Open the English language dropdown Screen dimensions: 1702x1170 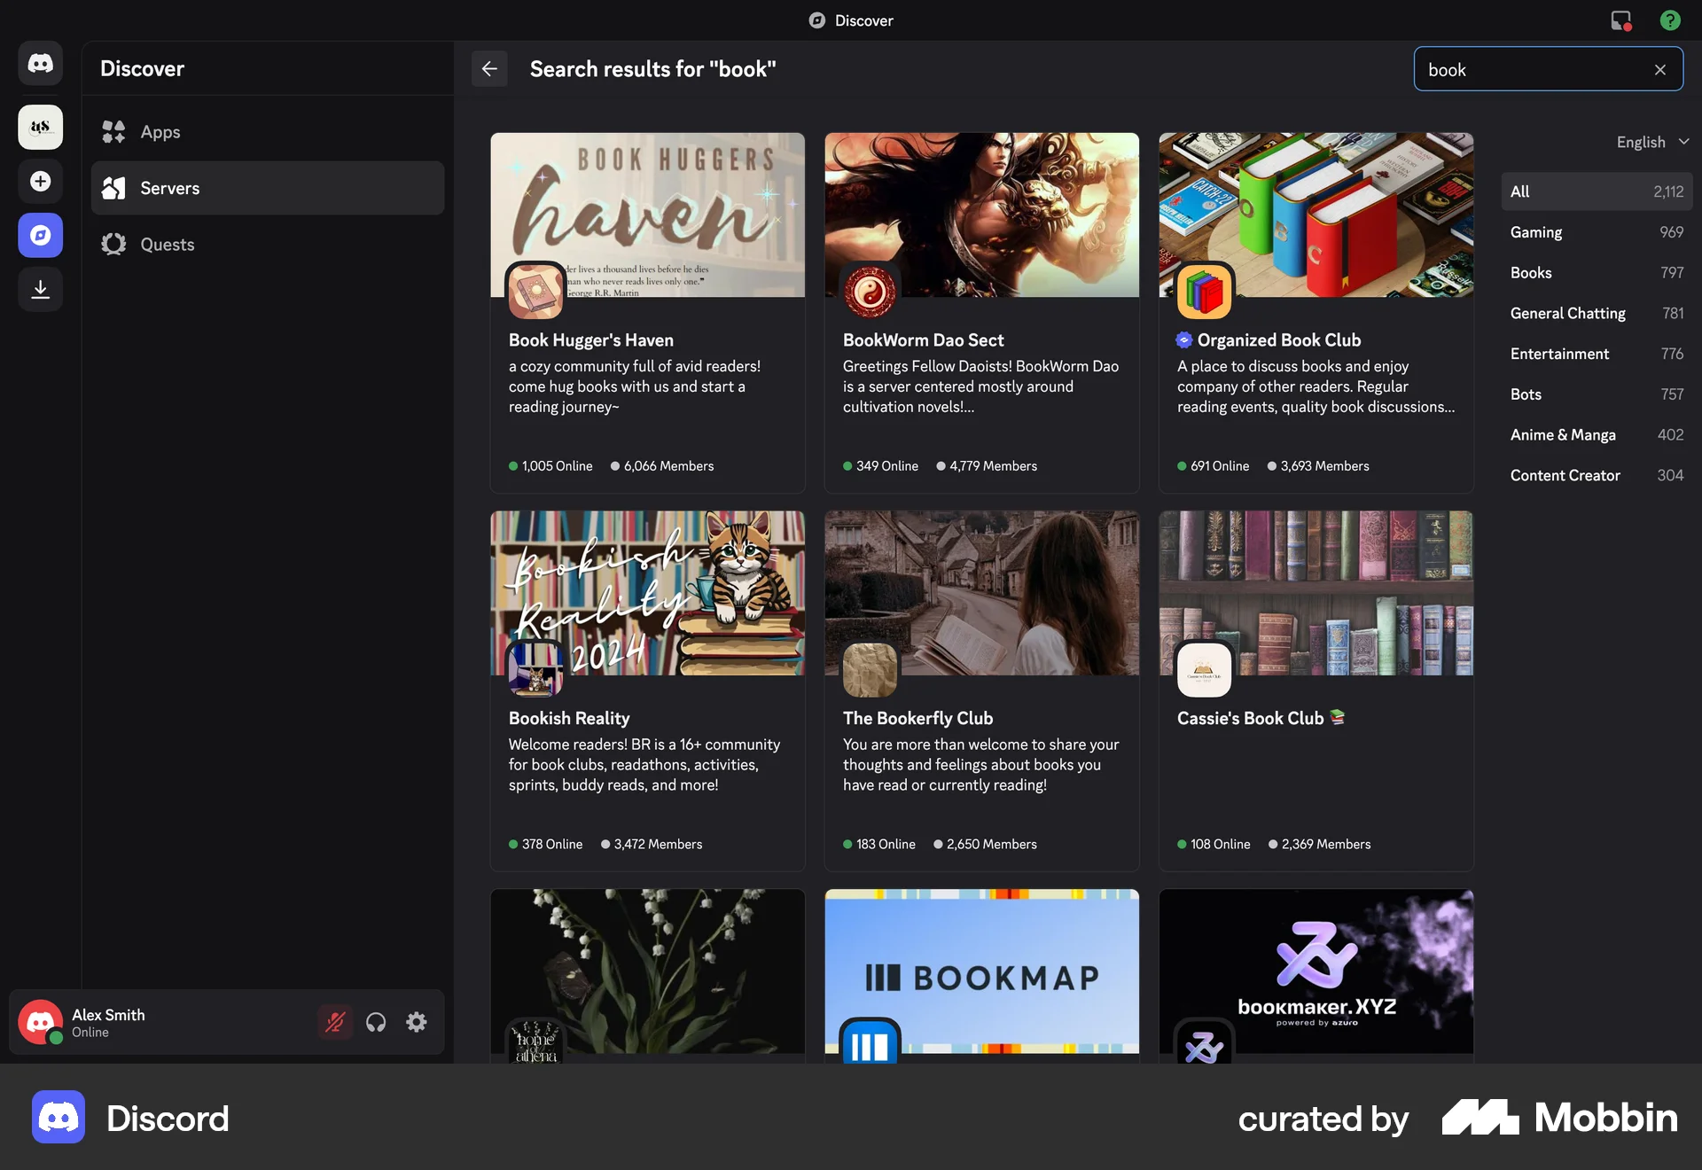[1651, 142]
